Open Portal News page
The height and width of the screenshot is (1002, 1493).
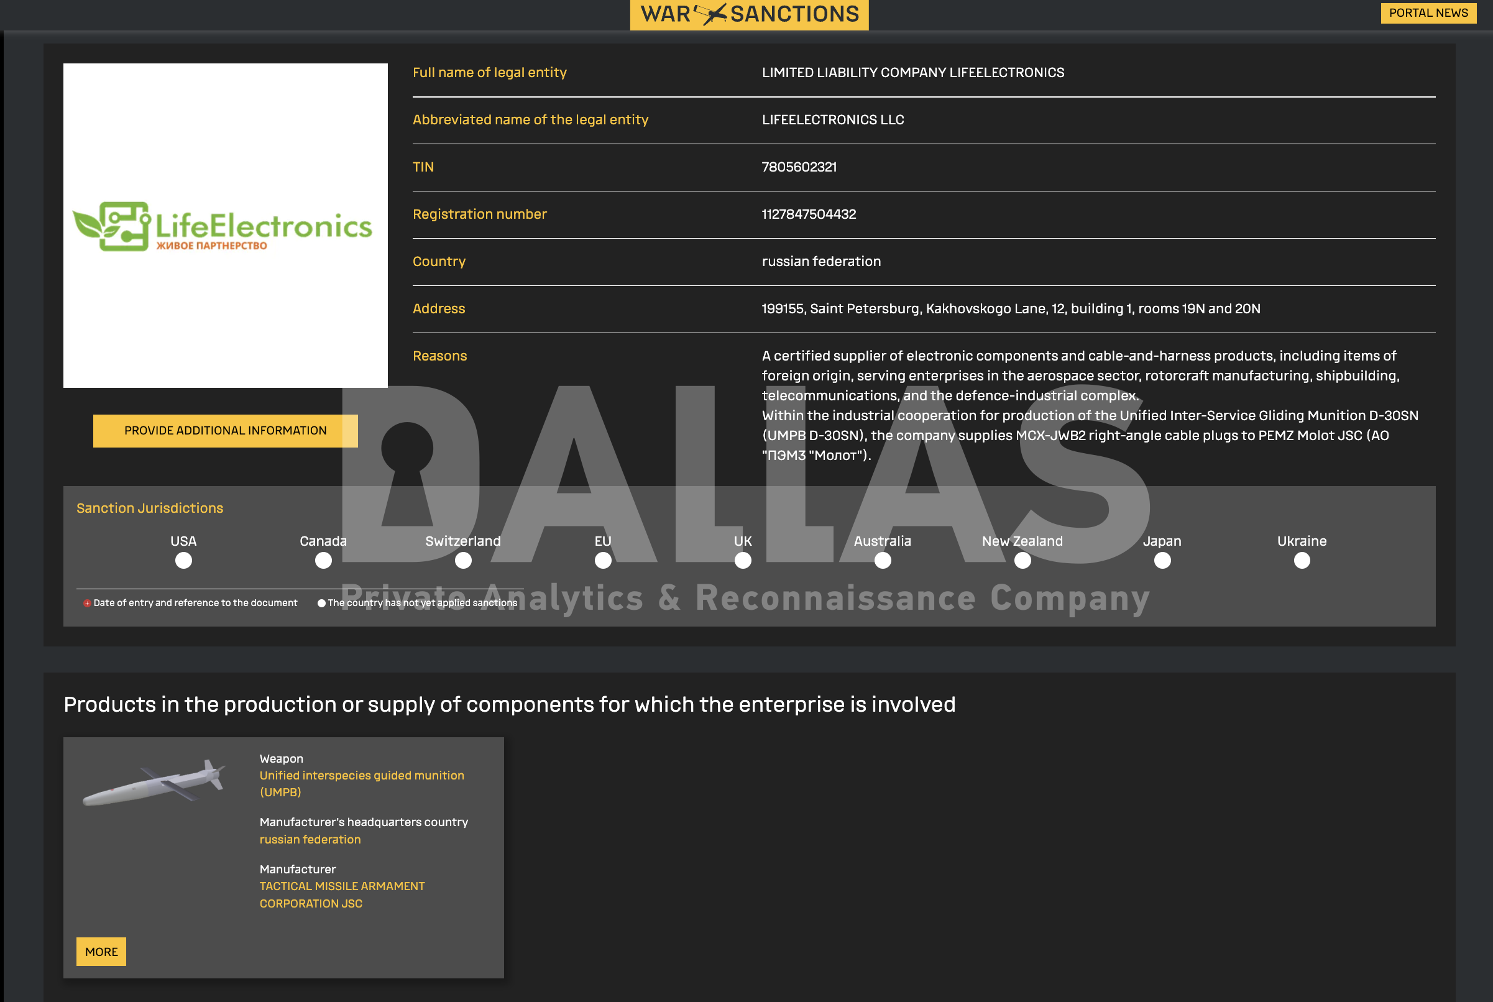tap(1428, 13)
